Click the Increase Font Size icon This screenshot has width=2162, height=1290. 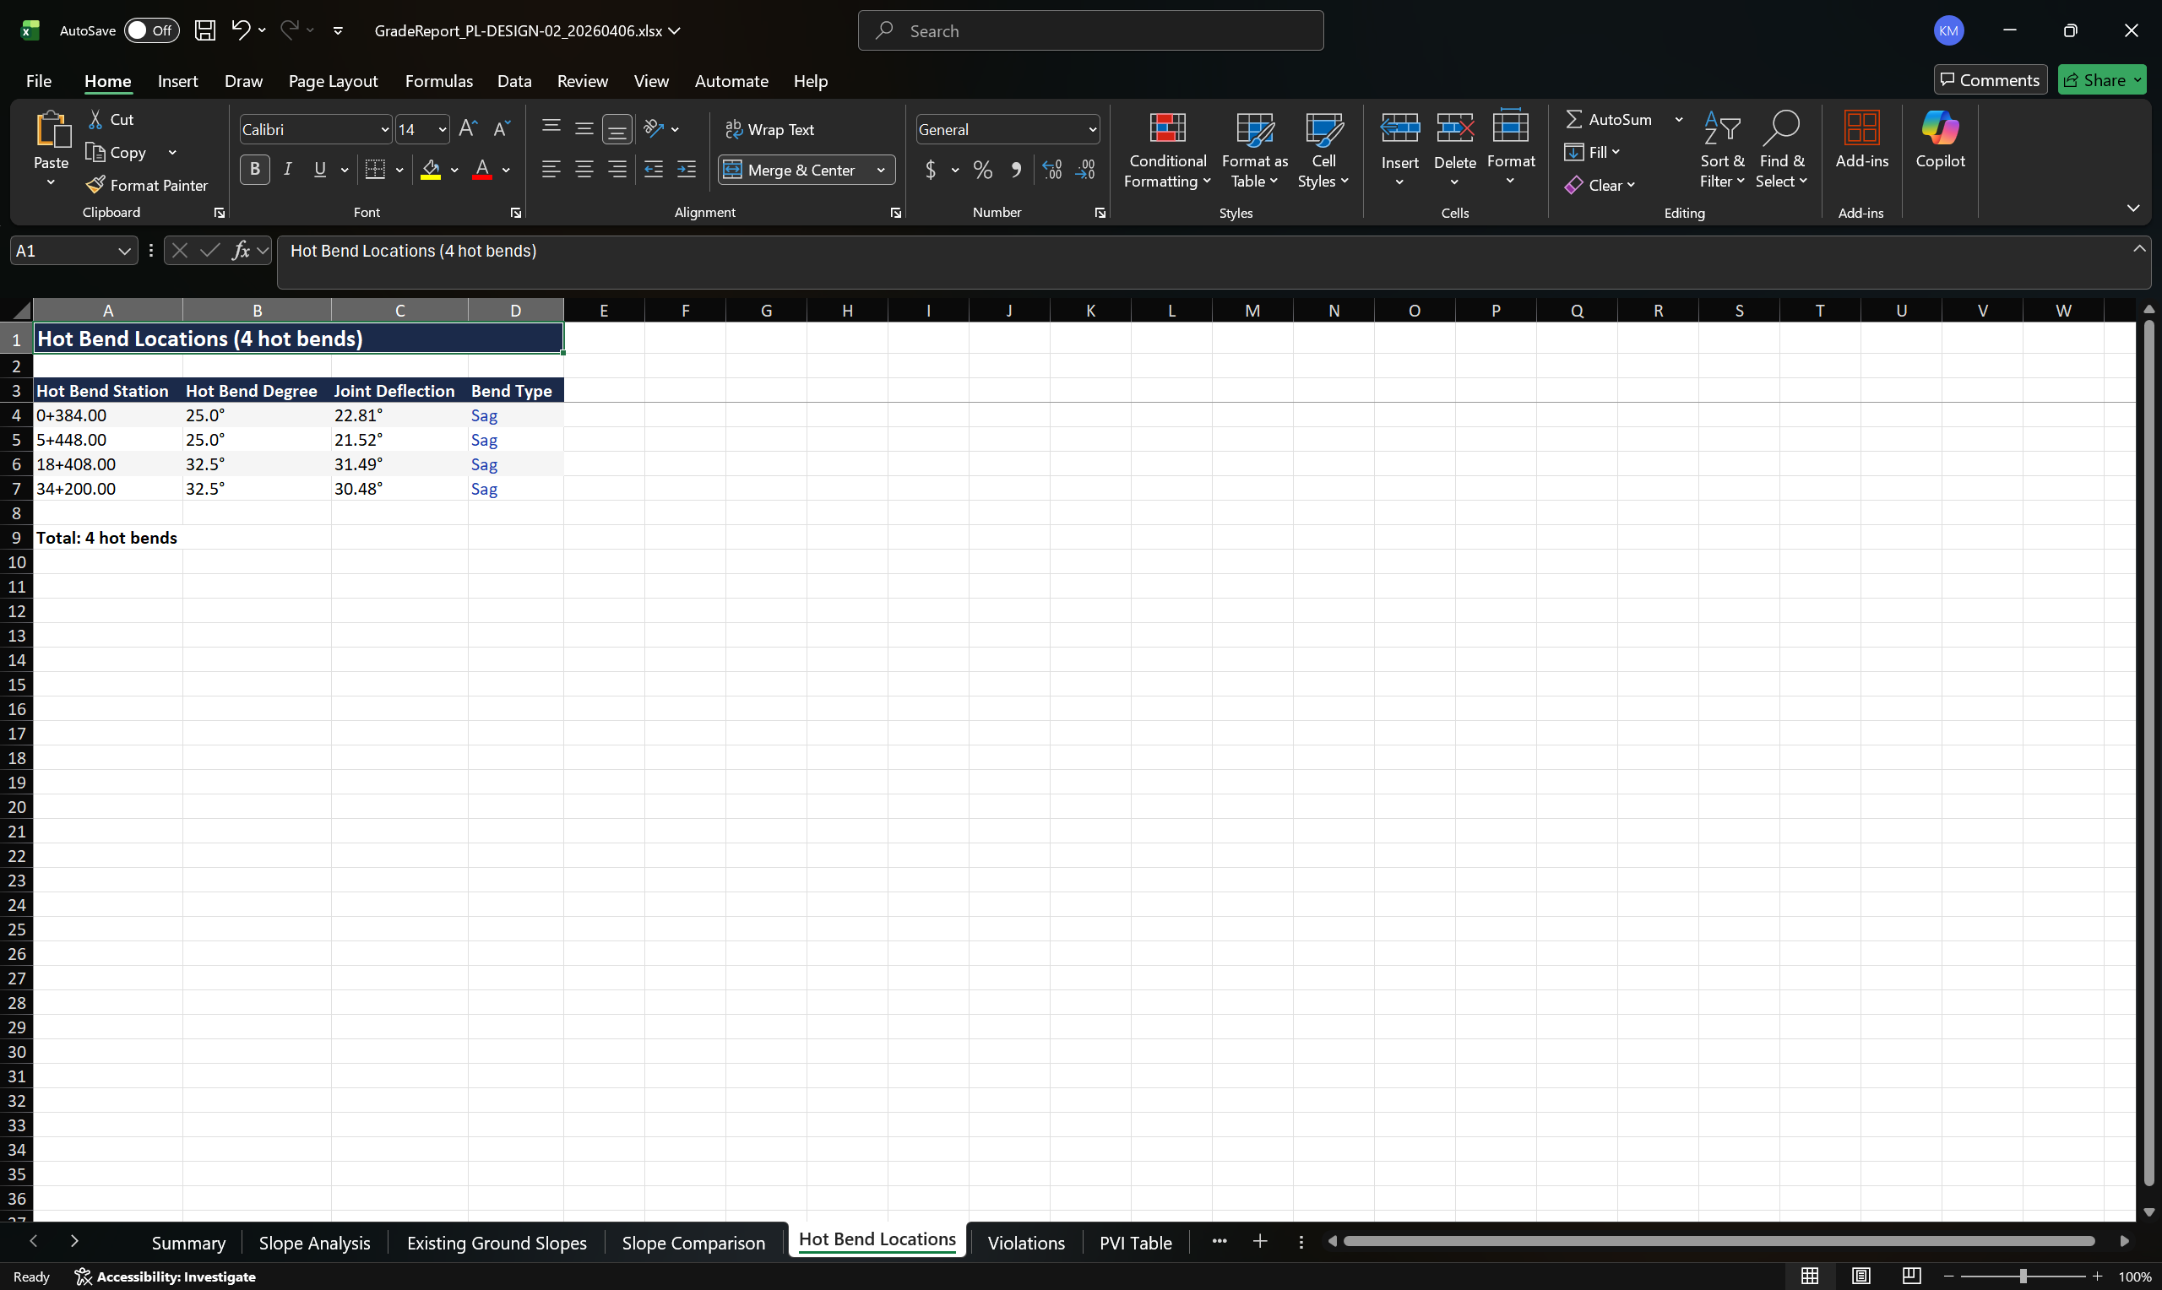click(x=468, y=129)
